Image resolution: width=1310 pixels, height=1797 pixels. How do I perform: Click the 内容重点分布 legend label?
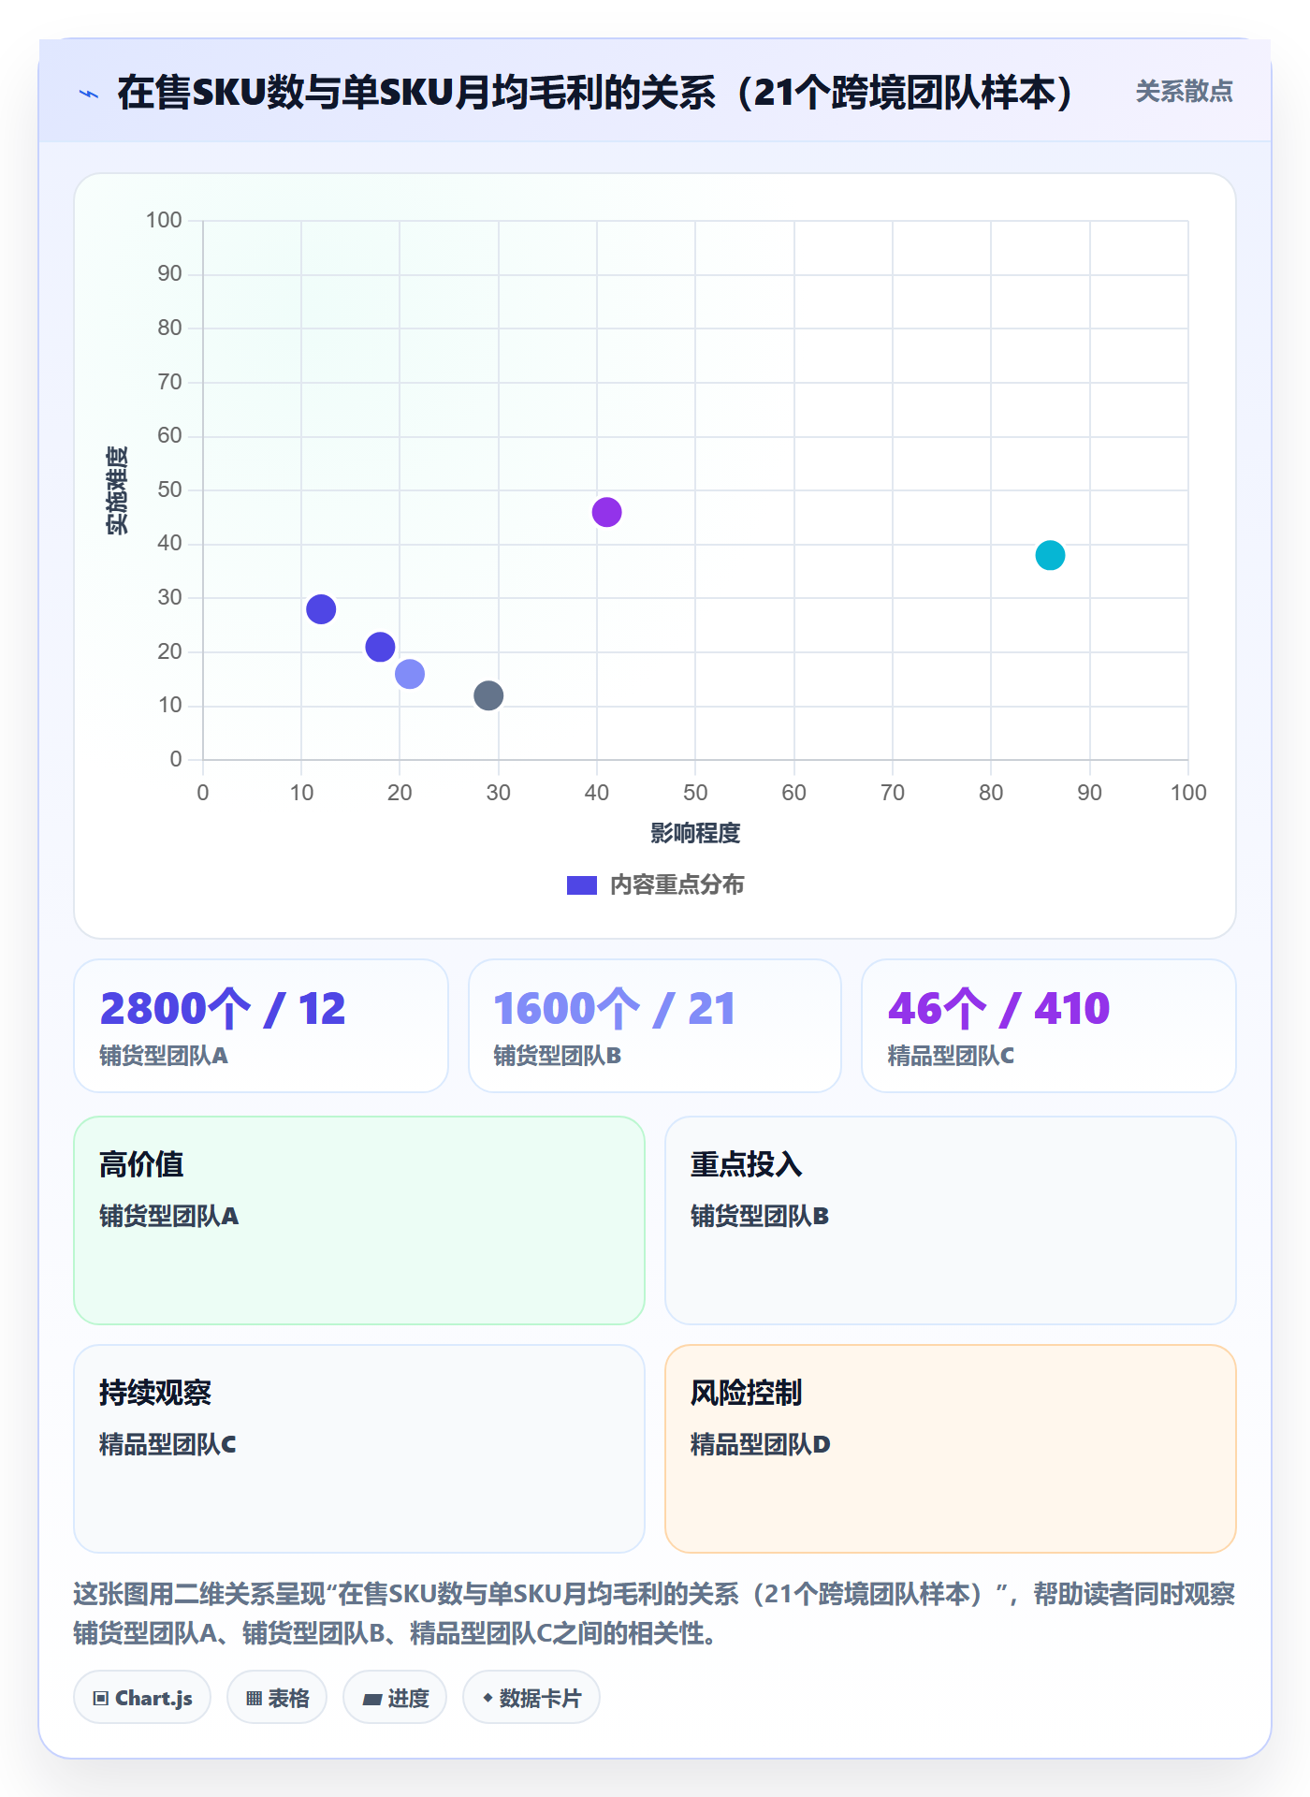(677, 885)
